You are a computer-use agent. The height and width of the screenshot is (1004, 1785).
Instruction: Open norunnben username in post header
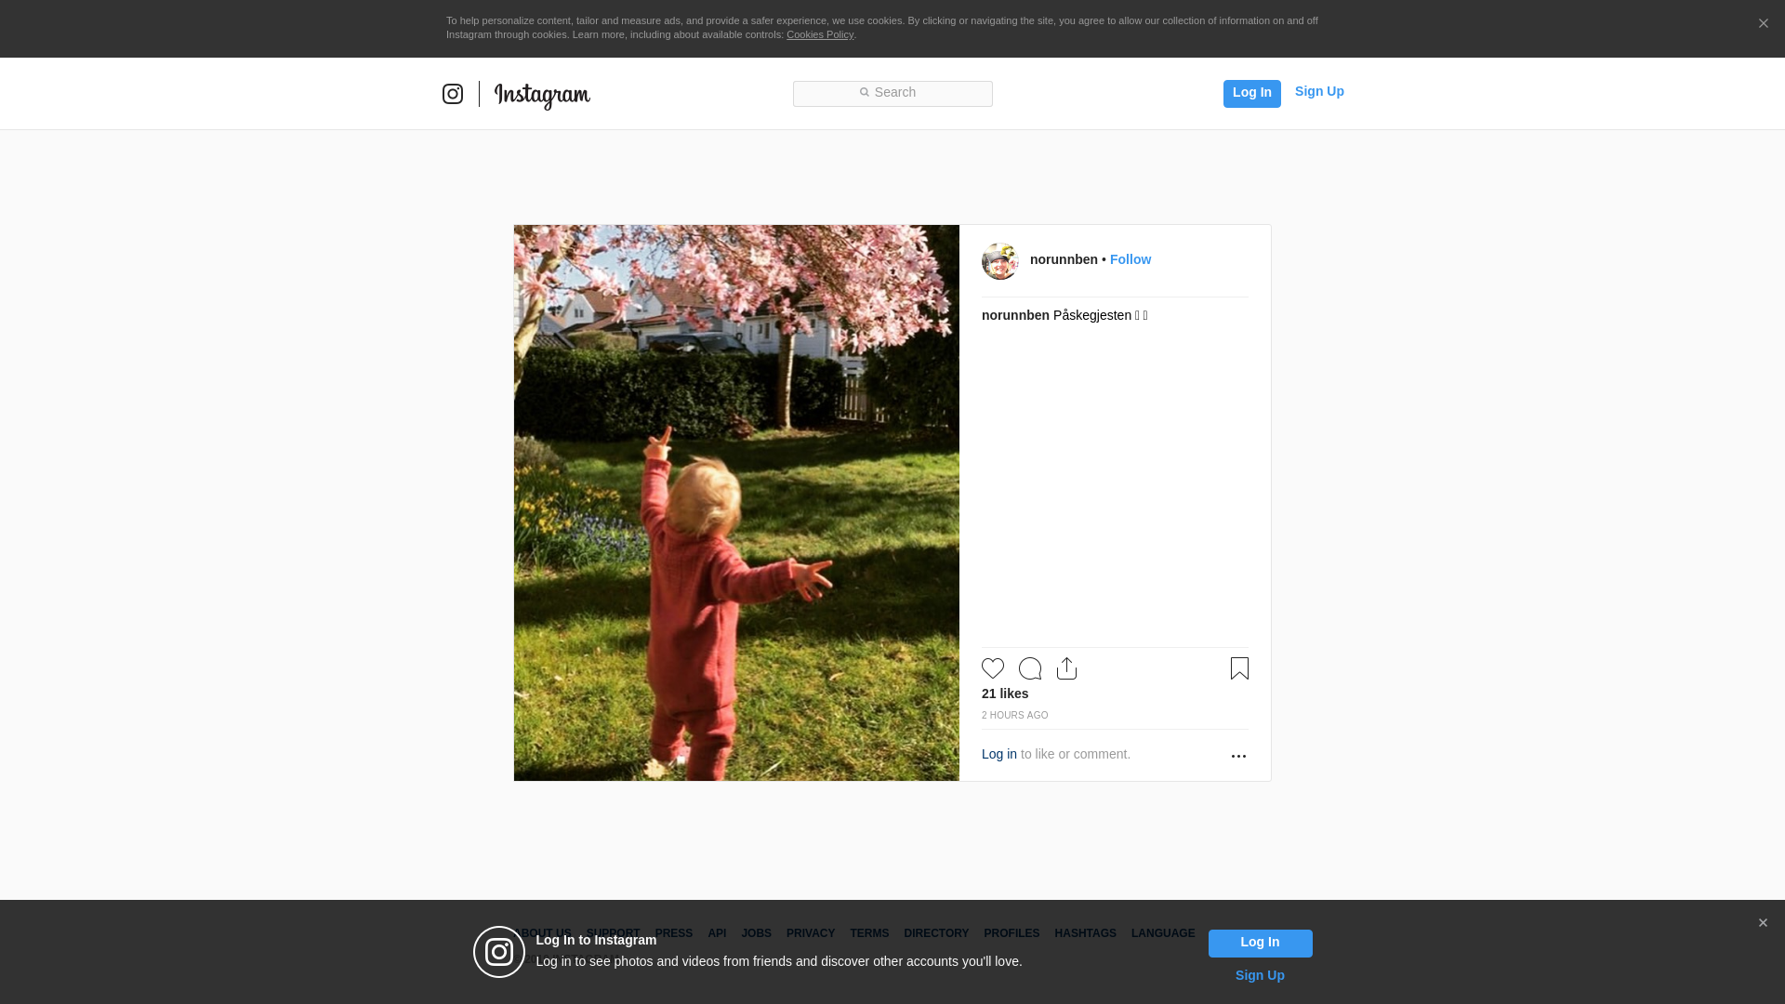1064,259
